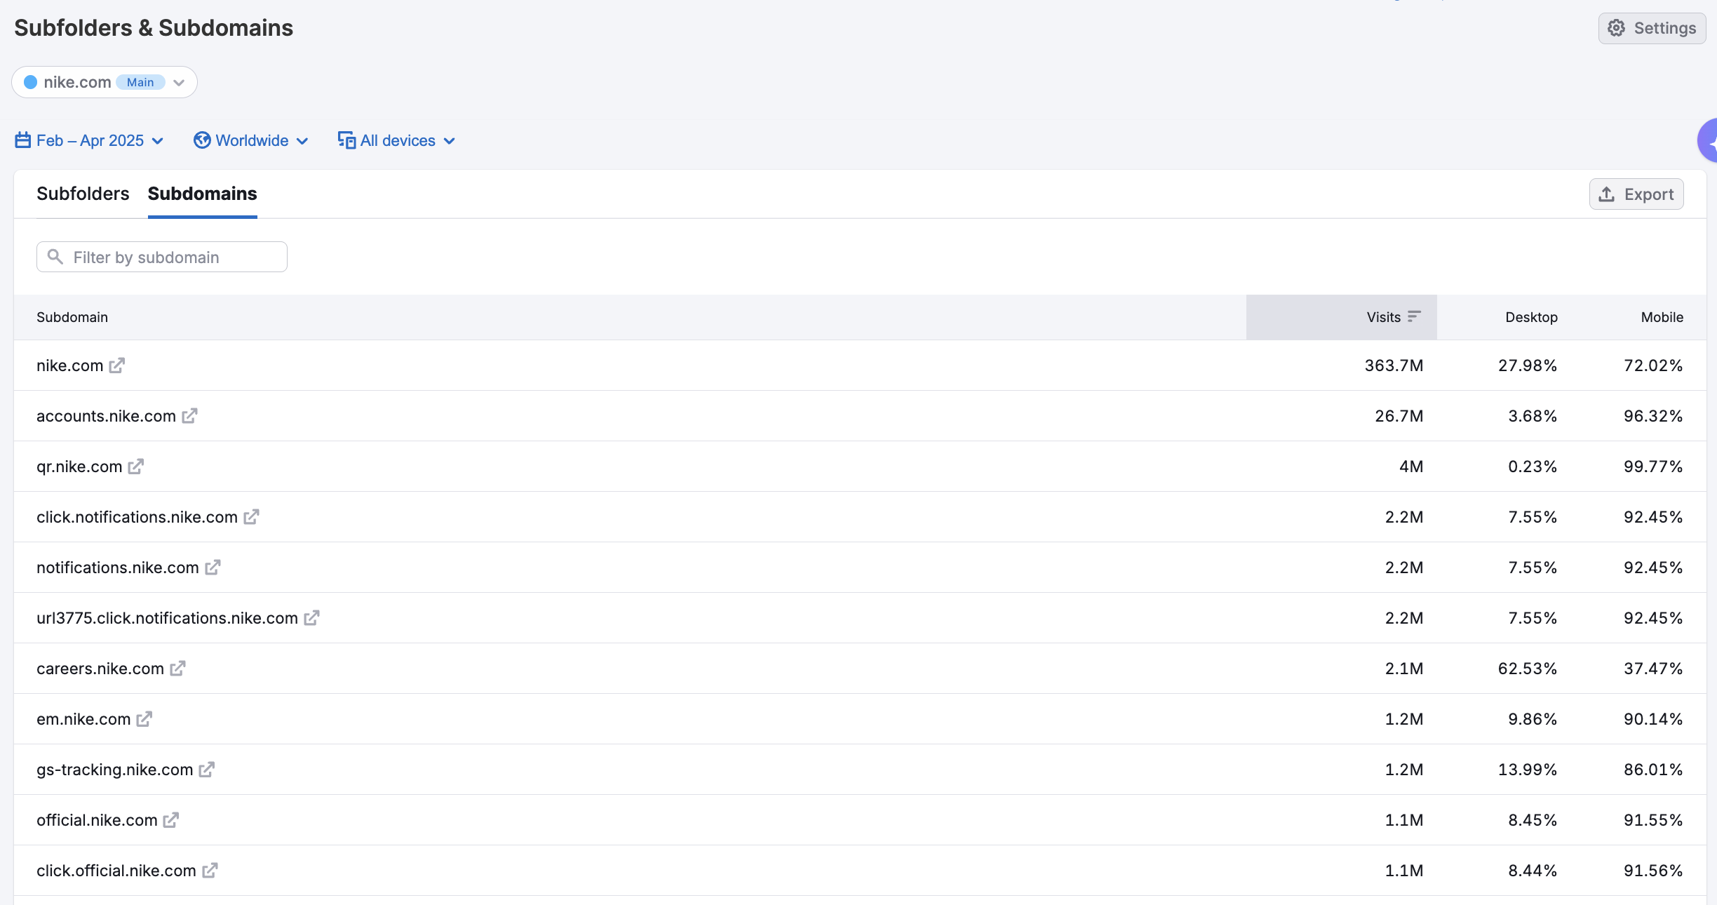The width and height of the screenshot is (1717, 905).
Task: Expand the All devices filter dropdown
Action: pyautogui.click(x=396, y=140)
